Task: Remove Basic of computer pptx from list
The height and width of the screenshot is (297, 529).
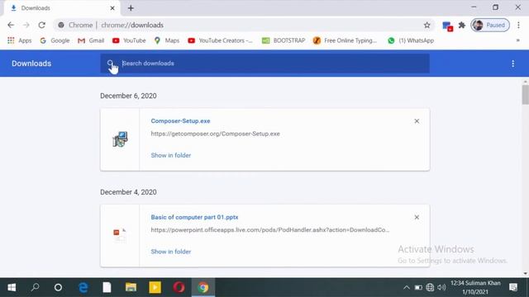Action: [417, 218]
